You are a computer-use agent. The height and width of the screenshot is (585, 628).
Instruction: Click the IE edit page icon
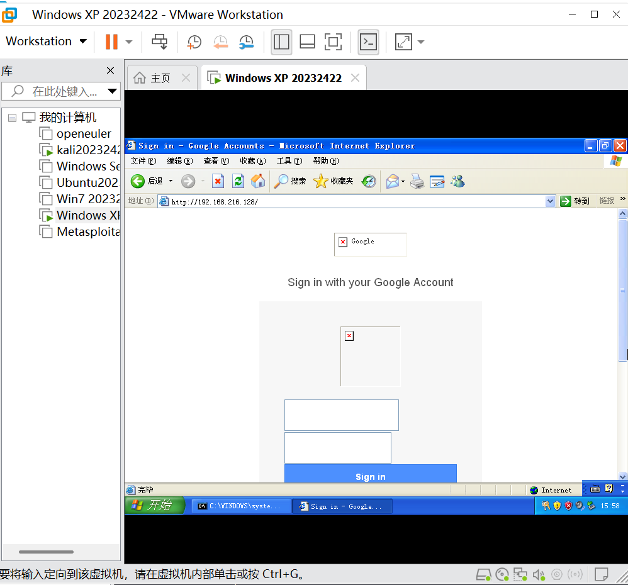(437, 181)
